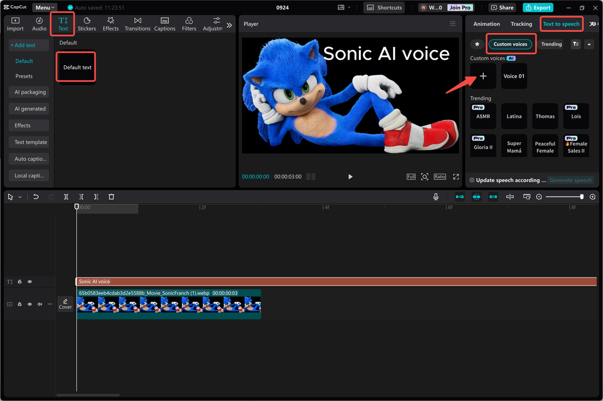603x401 pixels.
Task: Open the Captions panel
Action: tap(164, 24)
